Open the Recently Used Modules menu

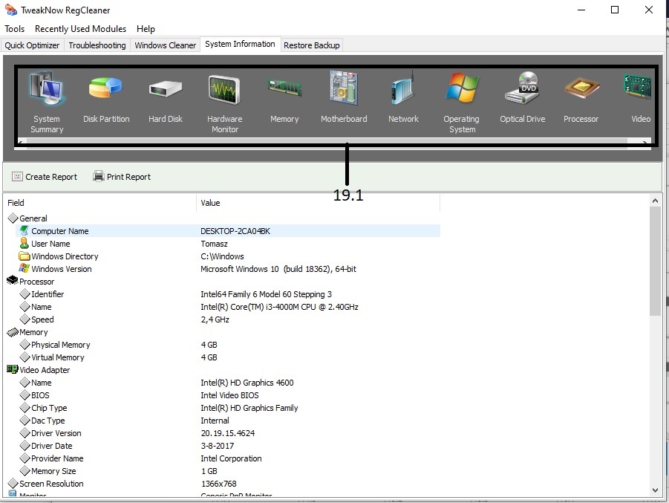pos(81,29)
